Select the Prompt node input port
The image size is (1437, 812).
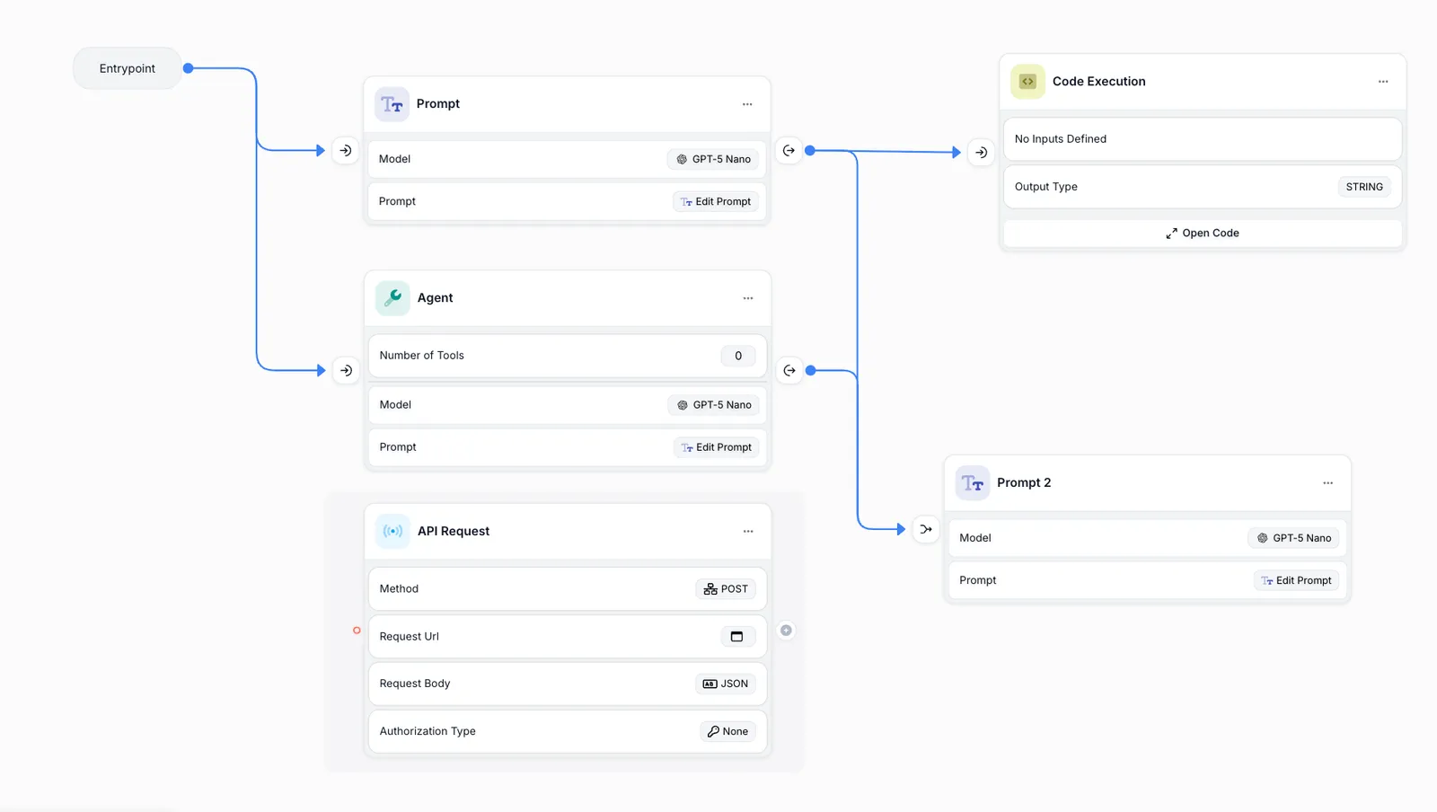[x=346, y=150]
